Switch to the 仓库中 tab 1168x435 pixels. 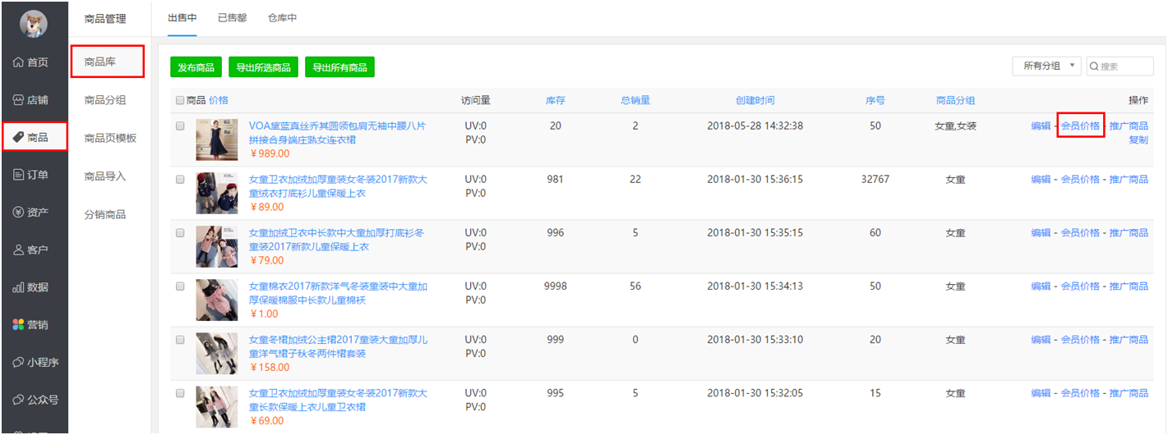tap(282, 18)
